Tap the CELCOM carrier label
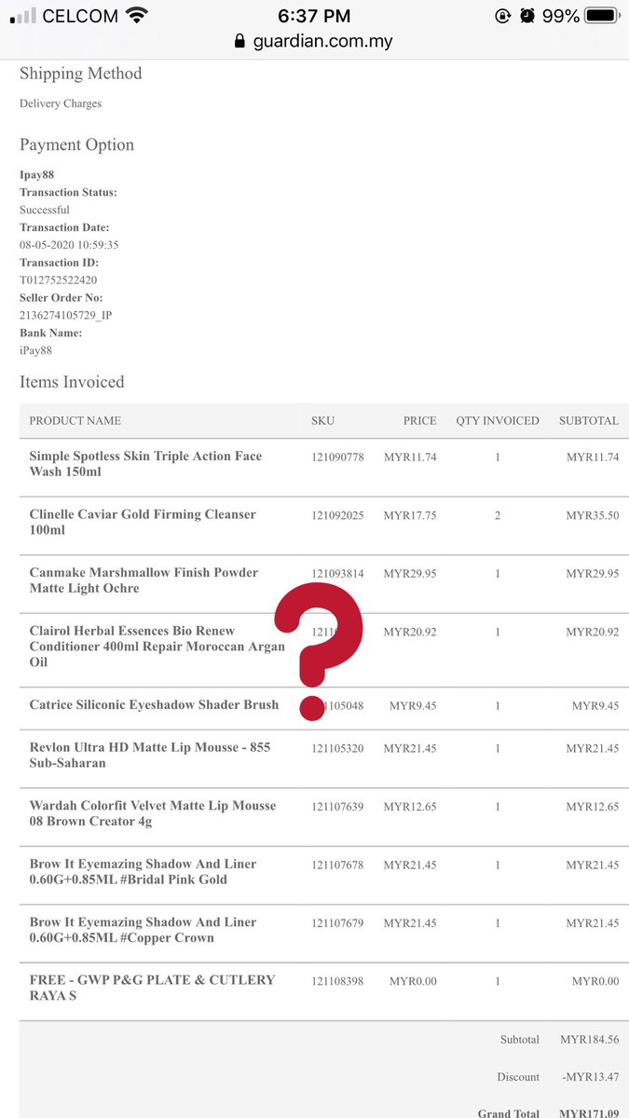 pos(80,16)
